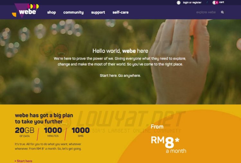
Task: Click the red arrow beside Start here
Action: (x=15, y=161)
